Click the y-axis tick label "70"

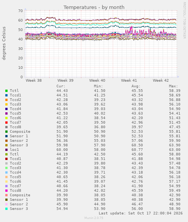click(x=20, y=11)
